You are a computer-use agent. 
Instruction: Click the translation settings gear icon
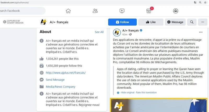tap(118, 93)
